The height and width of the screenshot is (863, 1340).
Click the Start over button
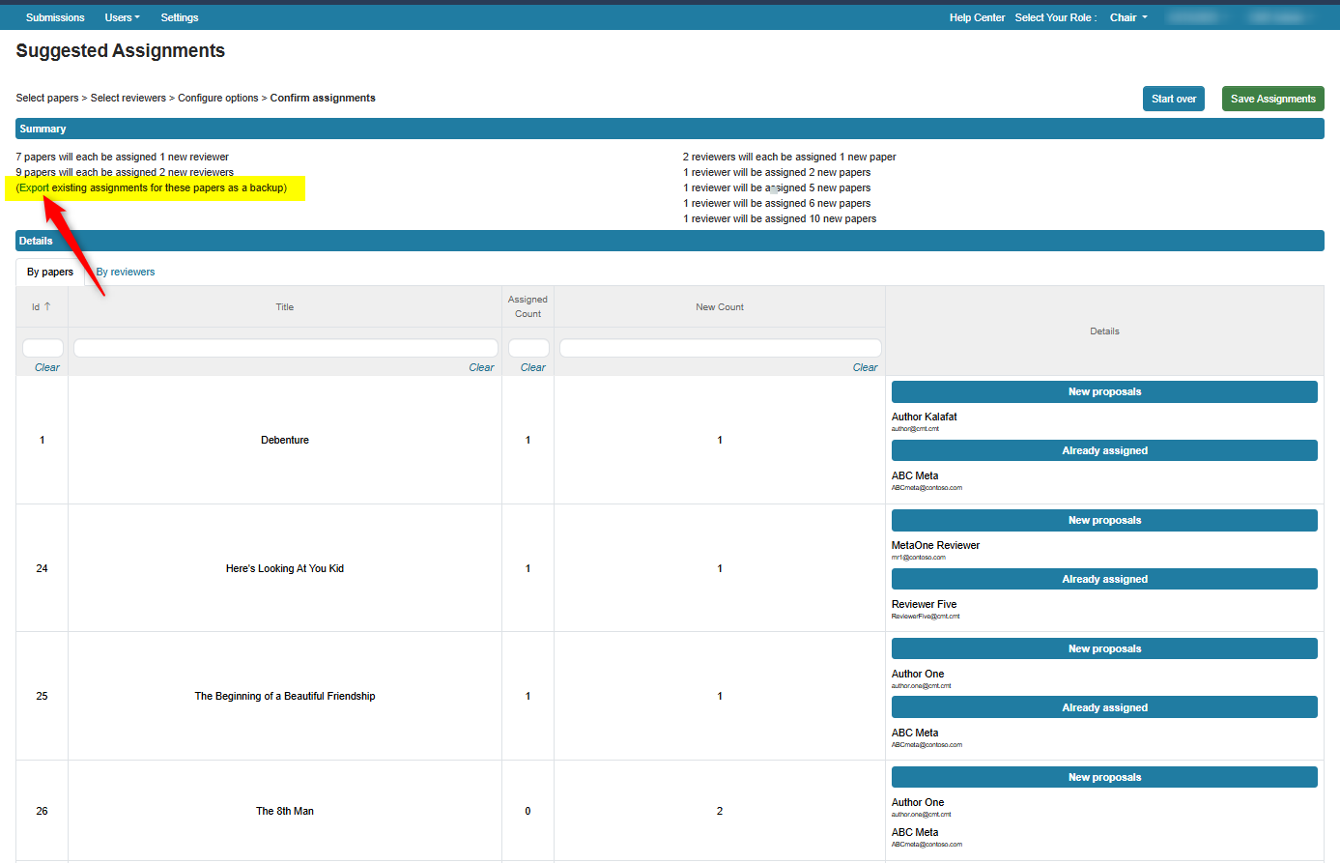1173,98
